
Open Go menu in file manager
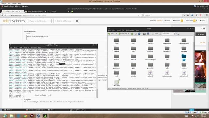(x=123, y=31)
